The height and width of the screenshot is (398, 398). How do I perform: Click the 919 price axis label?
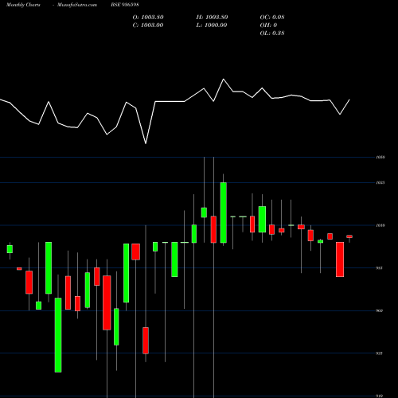[x=379, y=396]
